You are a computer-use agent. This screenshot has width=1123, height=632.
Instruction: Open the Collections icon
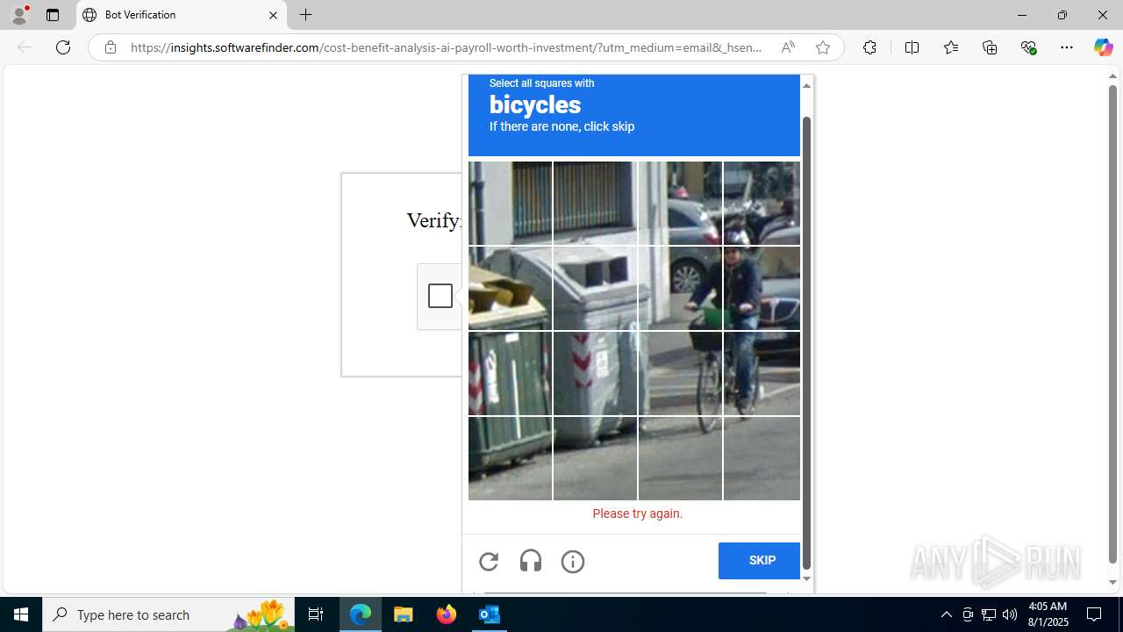point(990,47)
